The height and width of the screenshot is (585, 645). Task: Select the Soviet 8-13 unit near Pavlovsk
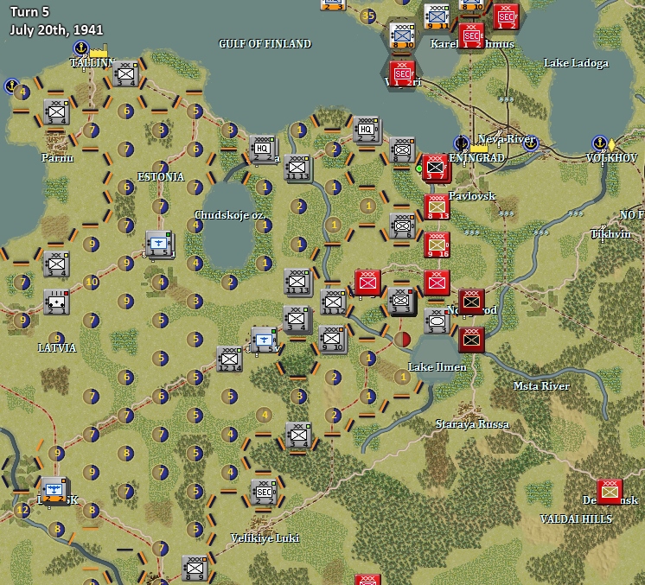(437, 207)
